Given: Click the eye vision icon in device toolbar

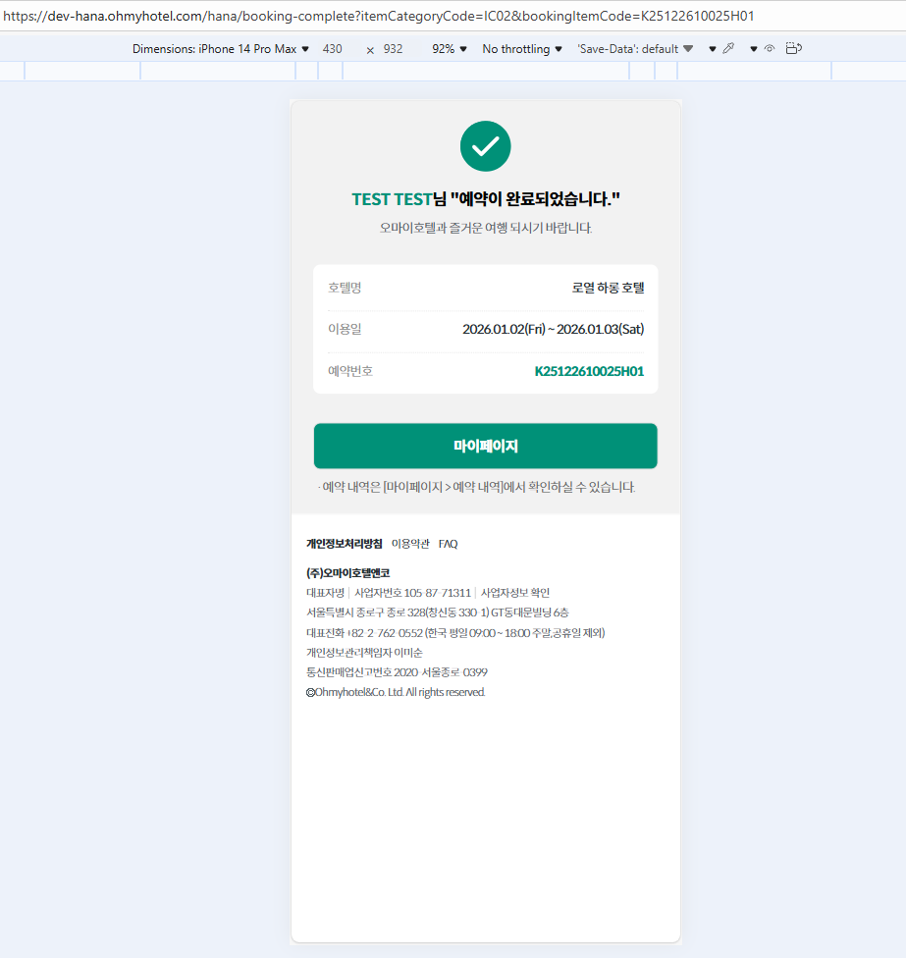Looking at the screenshot, I should (770, 48).
